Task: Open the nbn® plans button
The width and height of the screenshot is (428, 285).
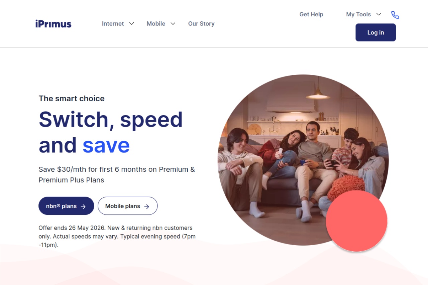Action: pyautogui.click(x=66, y=206)
